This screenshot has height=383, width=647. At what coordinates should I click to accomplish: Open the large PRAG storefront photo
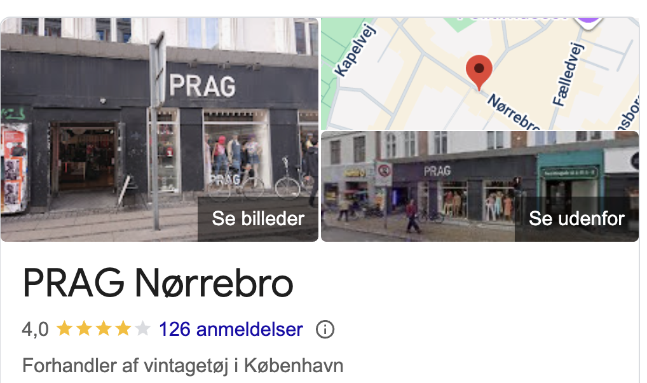click(160, 129)
